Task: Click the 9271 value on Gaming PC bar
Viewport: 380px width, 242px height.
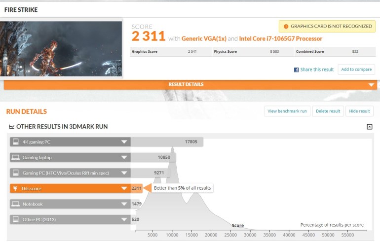Action: (159, 173)
